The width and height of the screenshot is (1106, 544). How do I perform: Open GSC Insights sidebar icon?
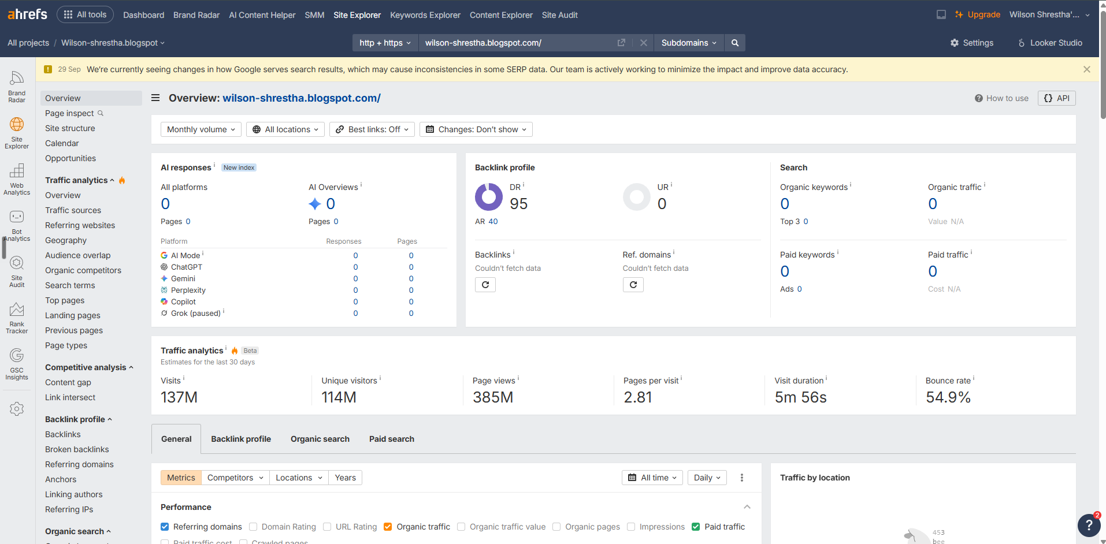pyautogui.click(x=17, y=364)
